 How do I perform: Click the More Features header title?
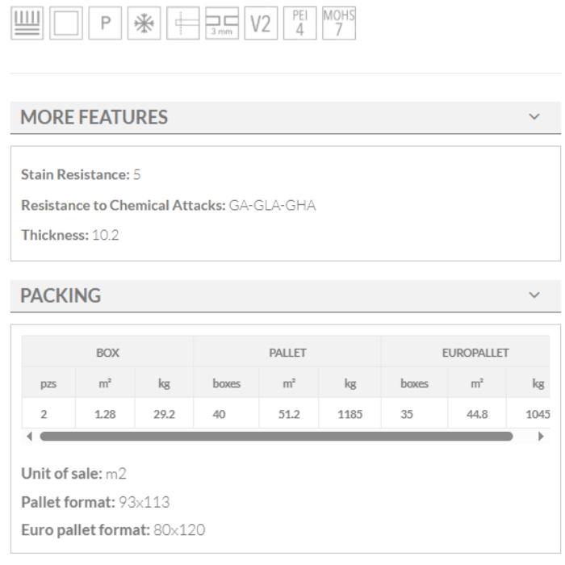tap(94, 117)
